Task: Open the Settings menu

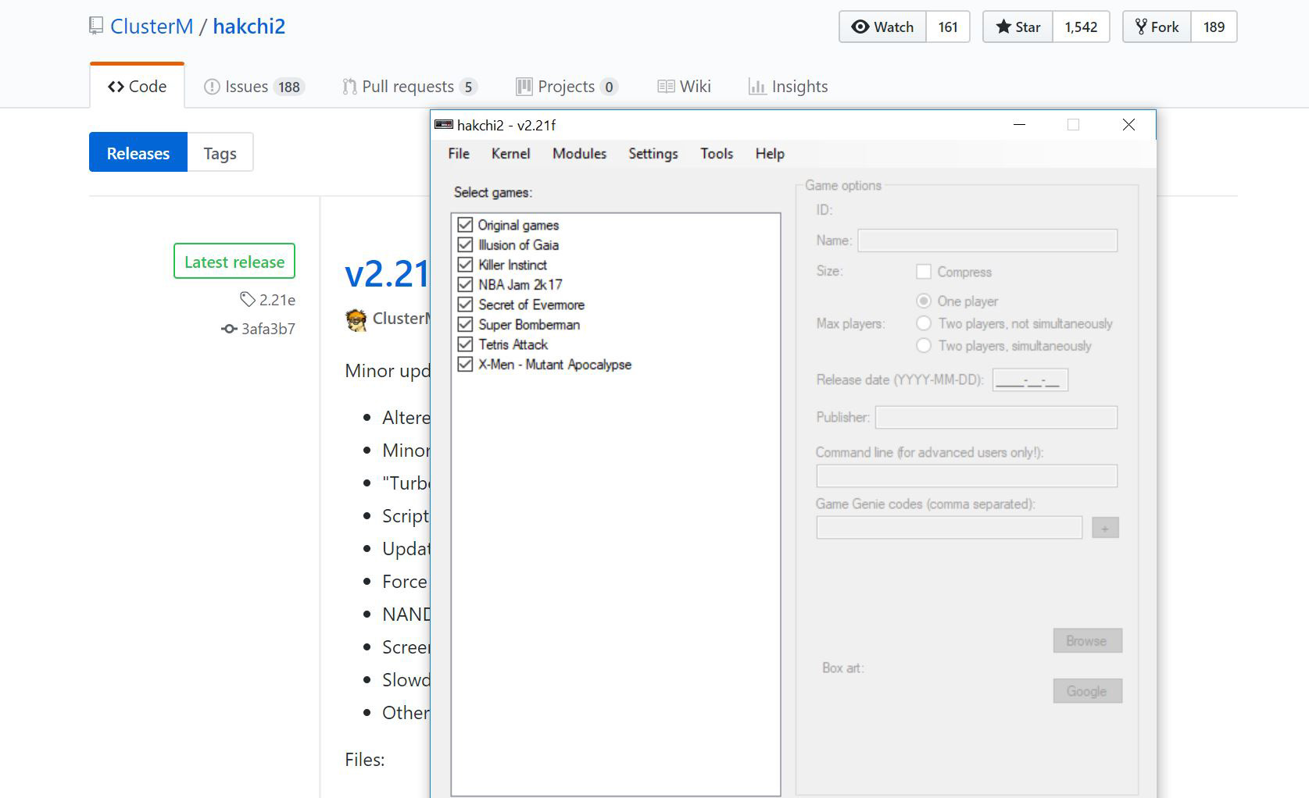Action: (653, 154)
